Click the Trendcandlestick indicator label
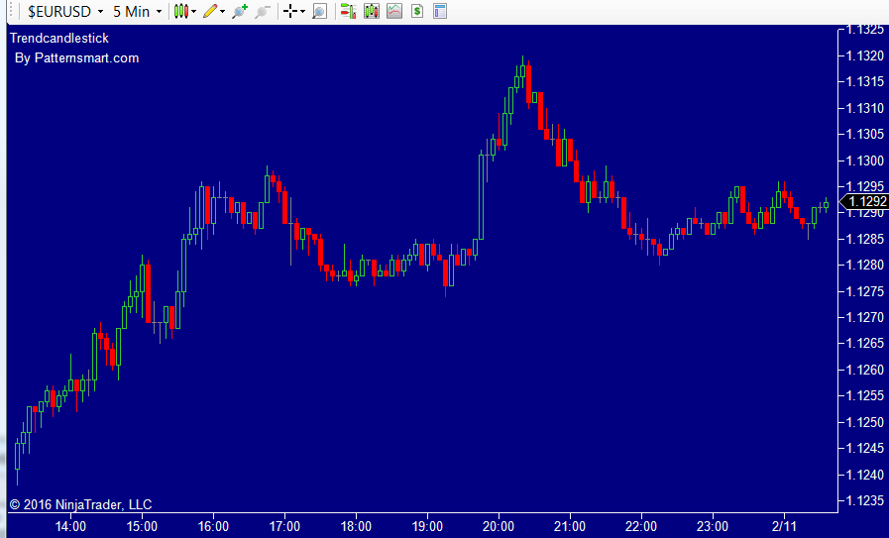This screenshot has width=889, height=538. 59,39
